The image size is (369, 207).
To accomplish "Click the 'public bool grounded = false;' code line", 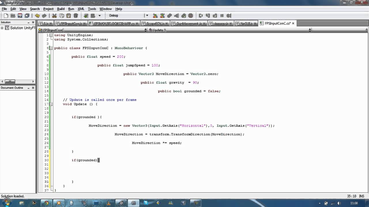I will click(189, 91).
